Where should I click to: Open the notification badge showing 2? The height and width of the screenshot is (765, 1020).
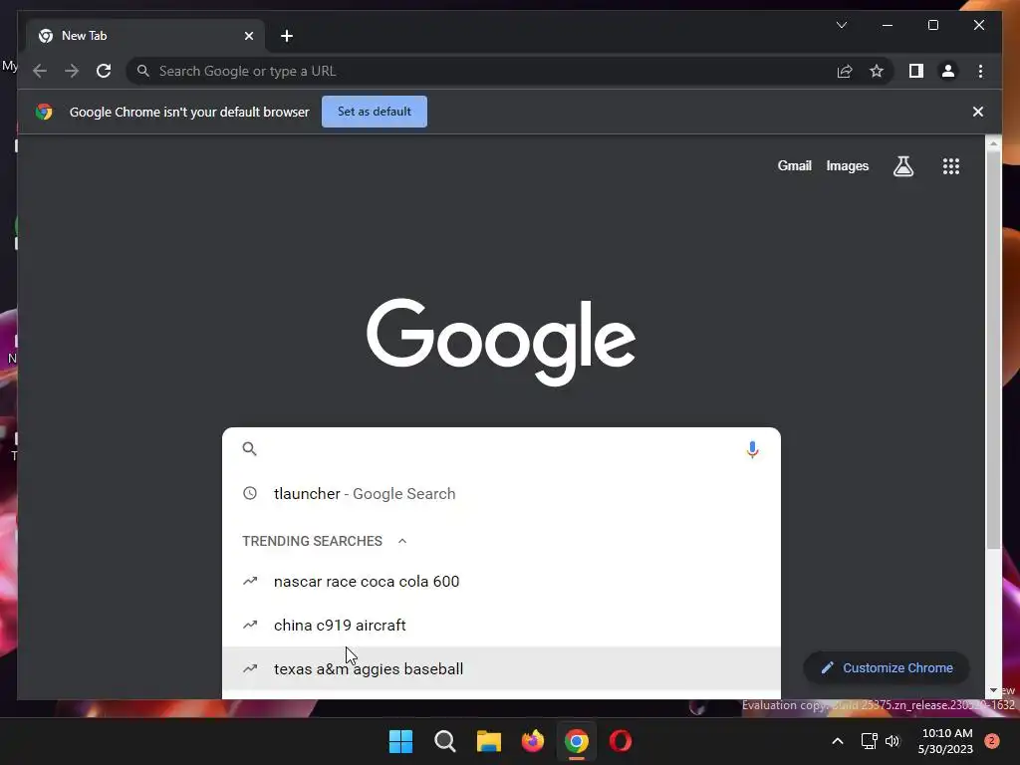pos(992,741)
